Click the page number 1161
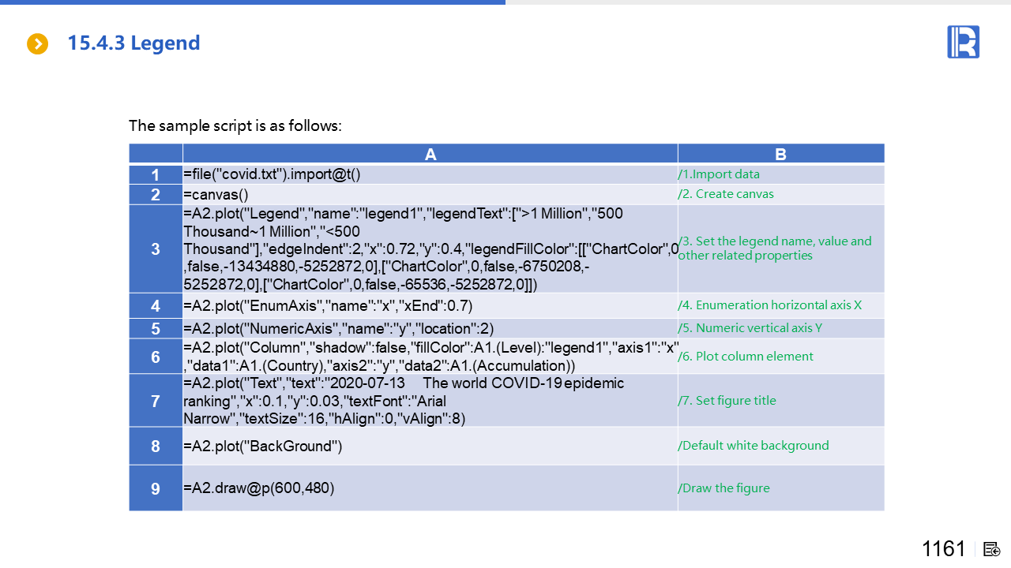 [944, 549]
